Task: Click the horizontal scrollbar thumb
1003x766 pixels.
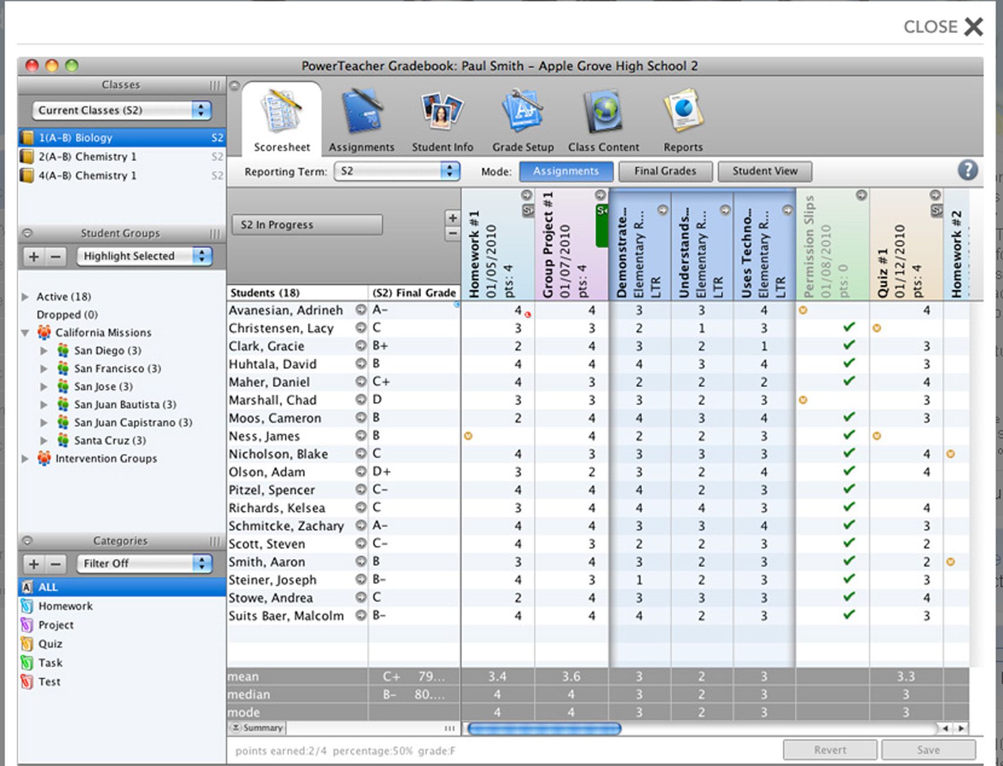Action: (x=543, y=729)
